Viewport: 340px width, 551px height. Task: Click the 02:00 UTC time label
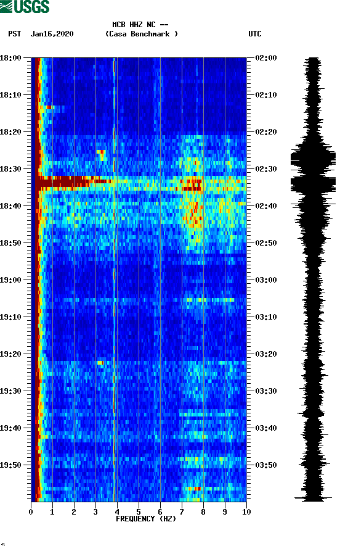coord(266,57)
